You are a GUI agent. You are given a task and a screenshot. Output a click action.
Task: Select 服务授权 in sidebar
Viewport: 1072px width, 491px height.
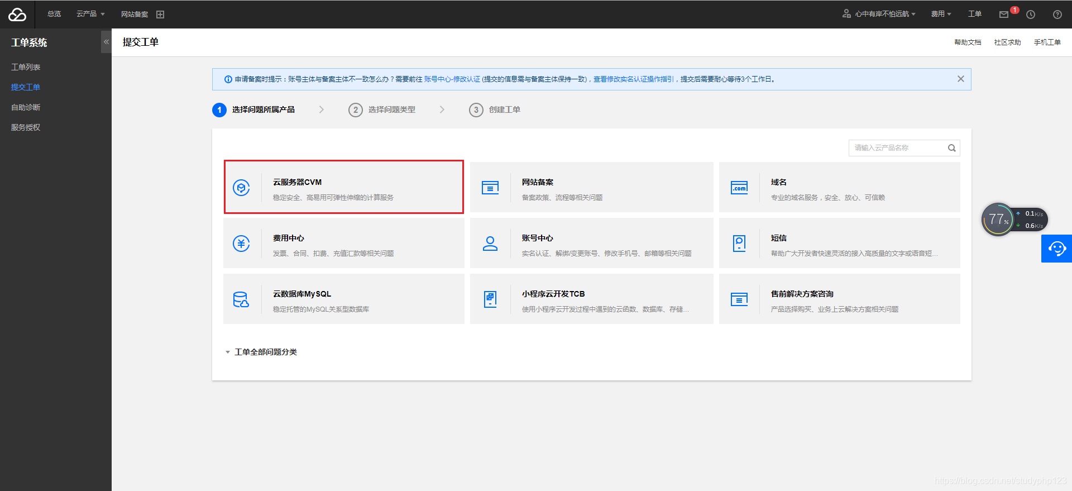click(26, 127)
